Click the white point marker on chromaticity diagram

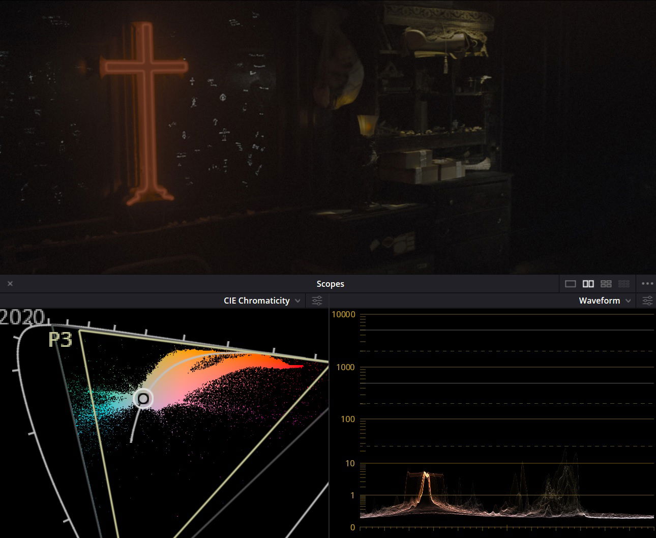point(143,399)
